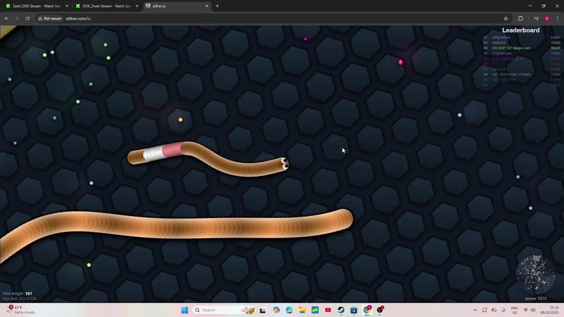Screen dimensions: 564x317
Task: Launch Copilot from the taskbar
Action: click(x=276, y=310)
